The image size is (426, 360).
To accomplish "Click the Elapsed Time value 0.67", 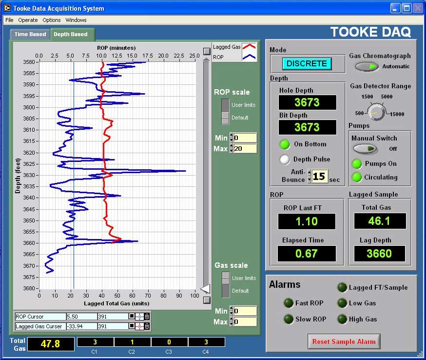I will tap(307, 254).
